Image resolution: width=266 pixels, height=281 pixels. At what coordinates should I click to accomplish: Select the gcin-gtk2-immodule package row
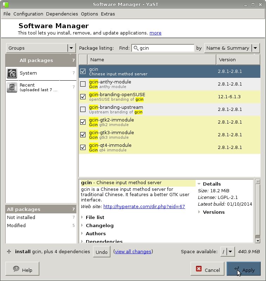coord(170,122)
